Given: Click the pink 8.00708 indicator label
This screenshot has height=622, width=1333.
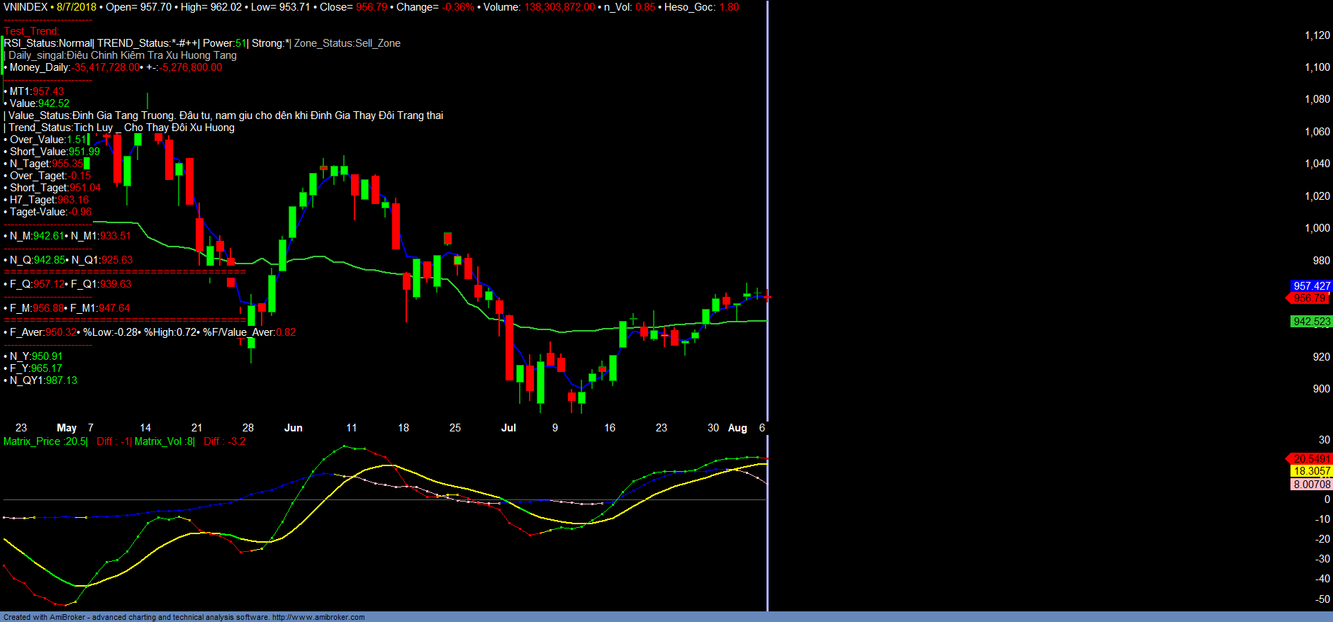Looking at the screenshot, I should [x=1311, y=485].
